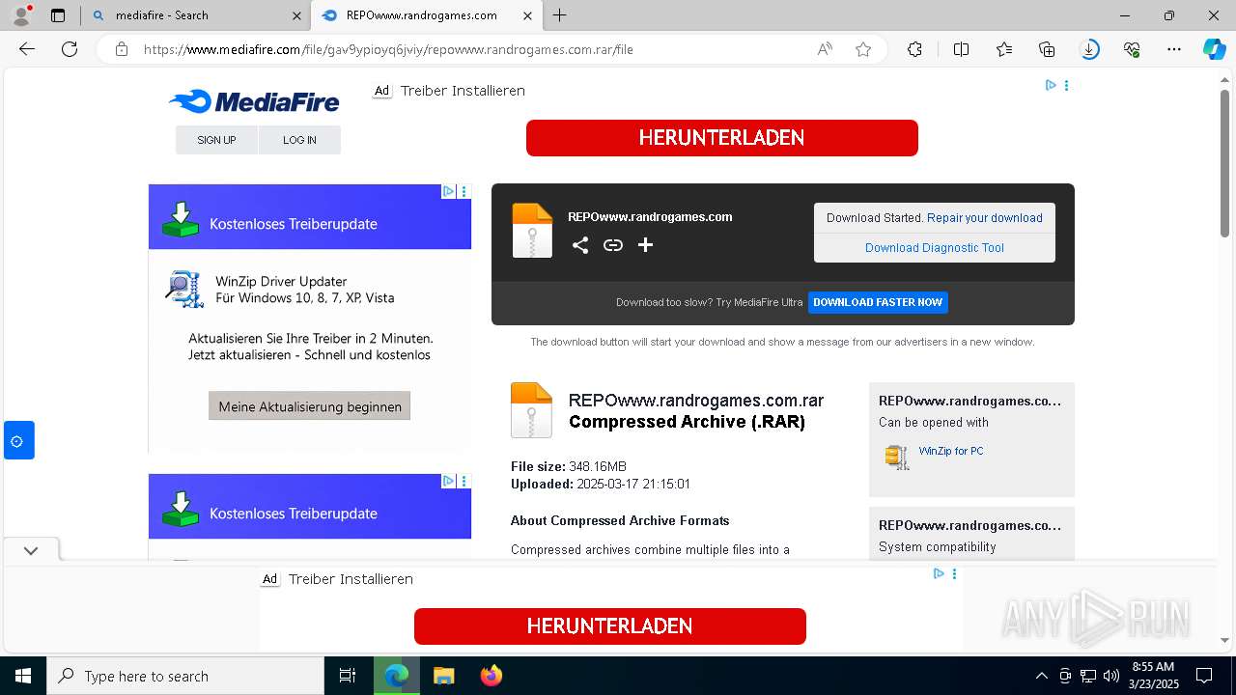Click the orange RAR file icon in header
This screenshot has width=1236, height=695.
click(532, 230)
